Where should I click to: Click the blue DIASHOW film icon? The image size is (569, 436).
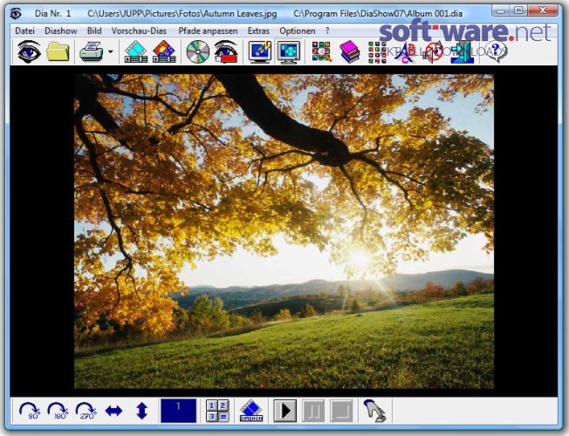[x=251, y=411]
